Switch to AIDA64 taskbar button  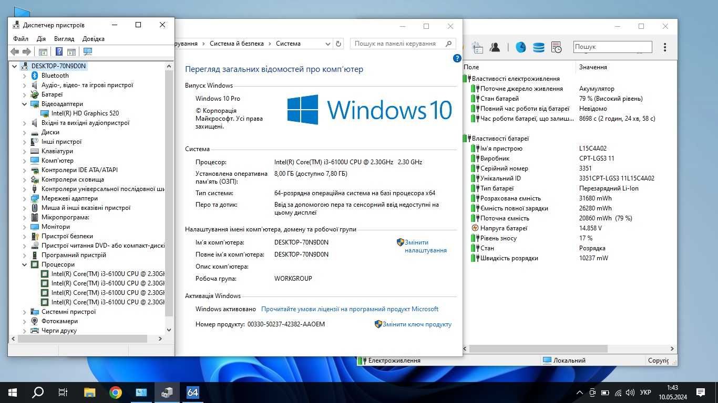click(193, 392)
